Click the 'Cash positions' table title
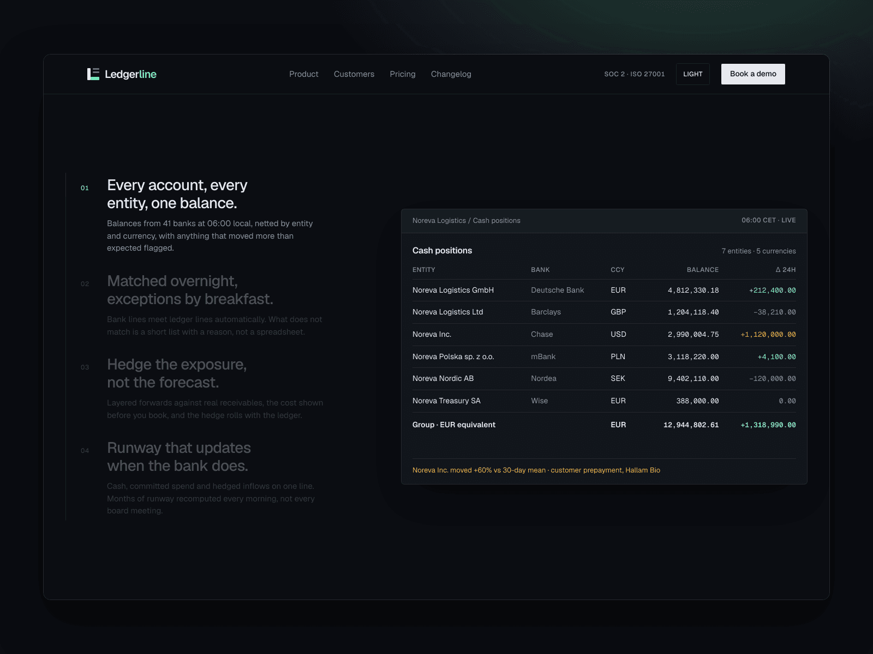The height and width of the screenshot is (654, 873). [442, 251]
